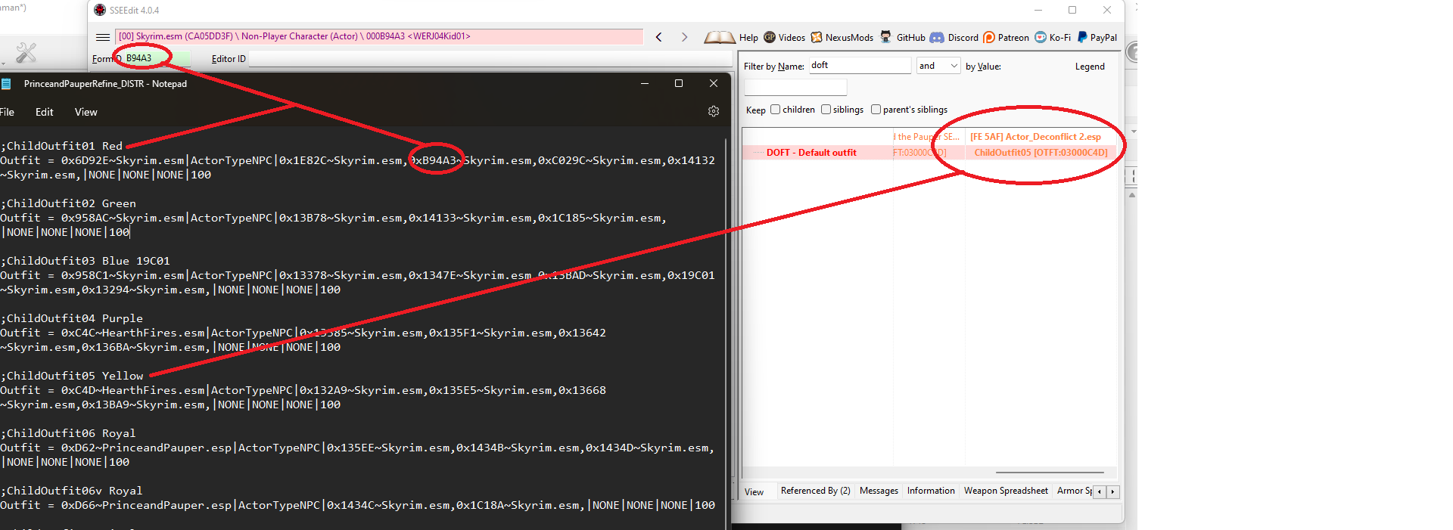Click the Notepad document icon in title bar

[x=6, y=84]
